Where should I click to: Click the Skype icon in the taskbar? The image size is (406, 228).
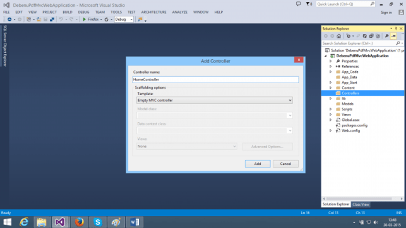(x=98, y=222)
